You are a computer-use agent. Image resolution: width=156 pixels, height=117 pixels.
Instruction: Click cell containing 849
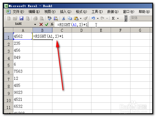point(23,57)
